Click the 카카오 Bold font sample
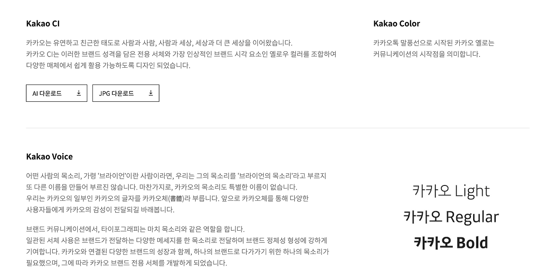 [x=451, y=242]
